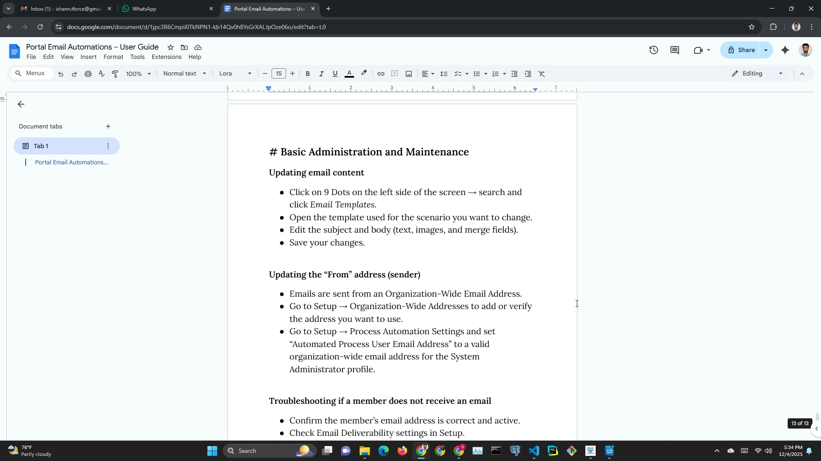Screen dimensions: 821x461
Task: Click the Clear formatting icon
Action: (x=542, y=74)
